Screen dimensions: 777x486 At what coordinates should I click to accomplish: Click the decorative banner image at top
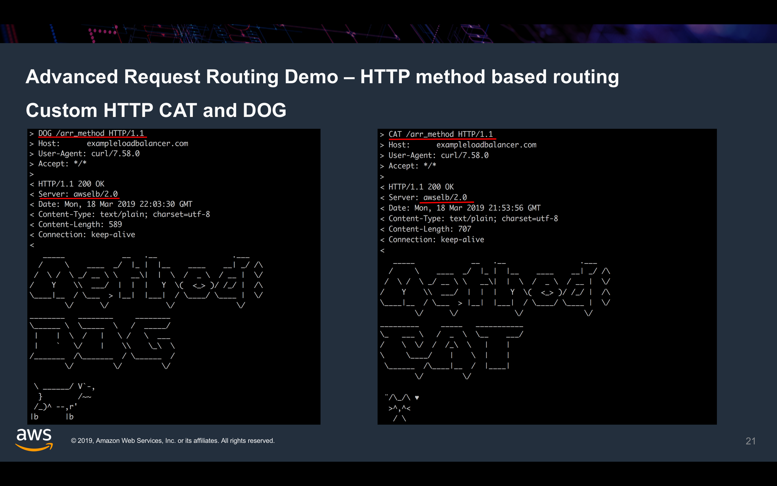click(x=388, y=33)
